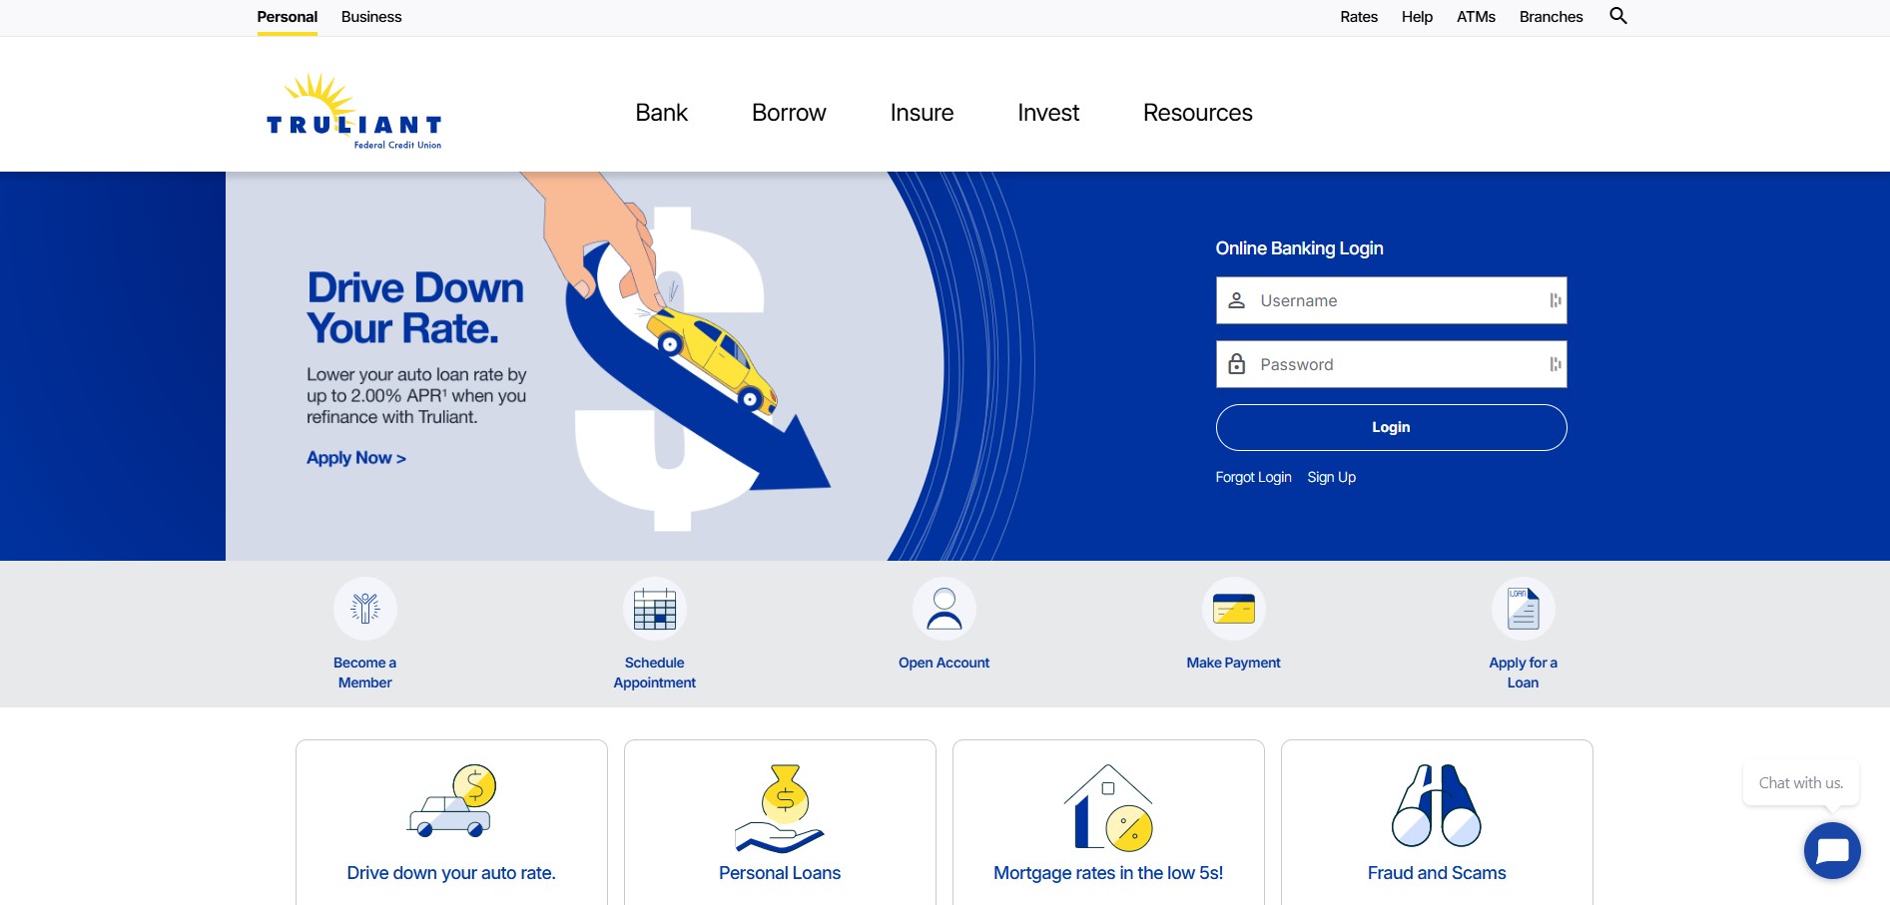
Task: Switch to the Business tab
Action: click(x=370, y=16)
